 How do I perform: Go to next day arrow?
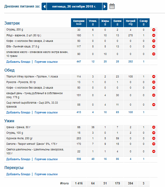(105, 7)
